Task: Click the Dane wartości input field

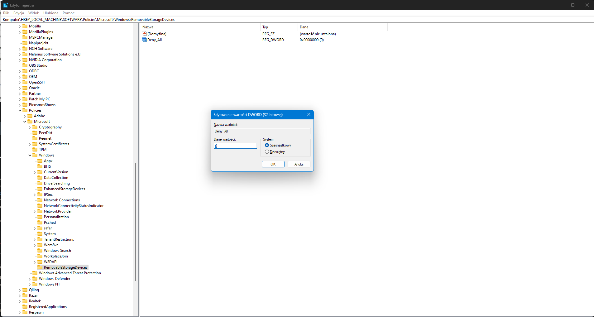Action: (x=235, y=146)
